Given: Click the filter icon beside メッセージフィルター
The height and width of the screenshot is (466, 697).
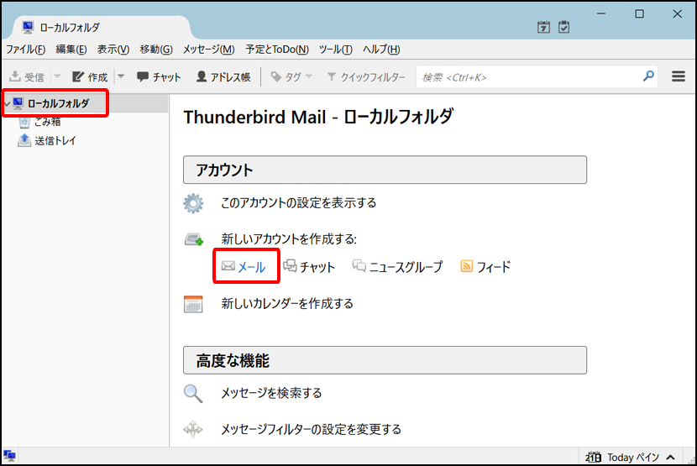Looking at the screenshot, I should tap(193, 430).
